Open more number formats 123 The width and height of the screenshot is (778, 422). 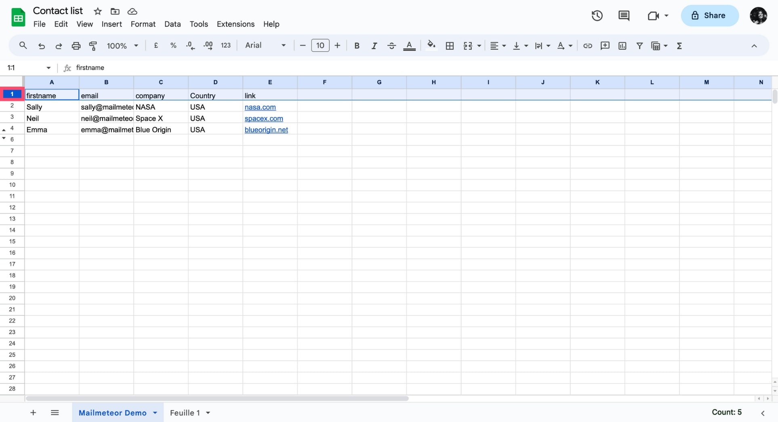click(x=226, y=46)
